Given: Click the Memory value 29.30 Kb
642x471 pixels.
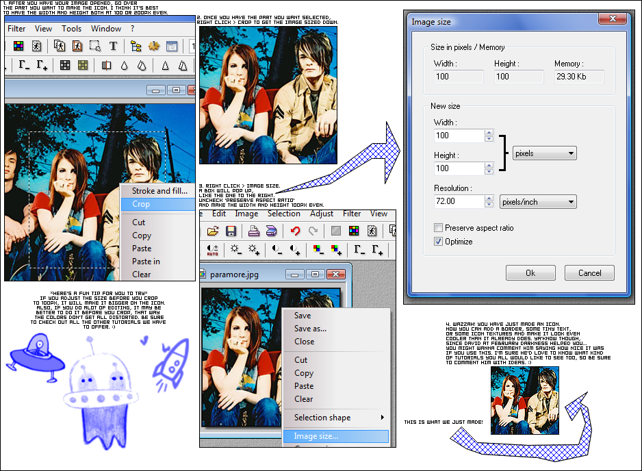Looking at the screenshot, I should point(579,77).
